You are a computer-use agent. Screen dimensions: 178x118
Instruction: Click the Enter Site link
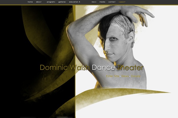(x=113, y=76)
